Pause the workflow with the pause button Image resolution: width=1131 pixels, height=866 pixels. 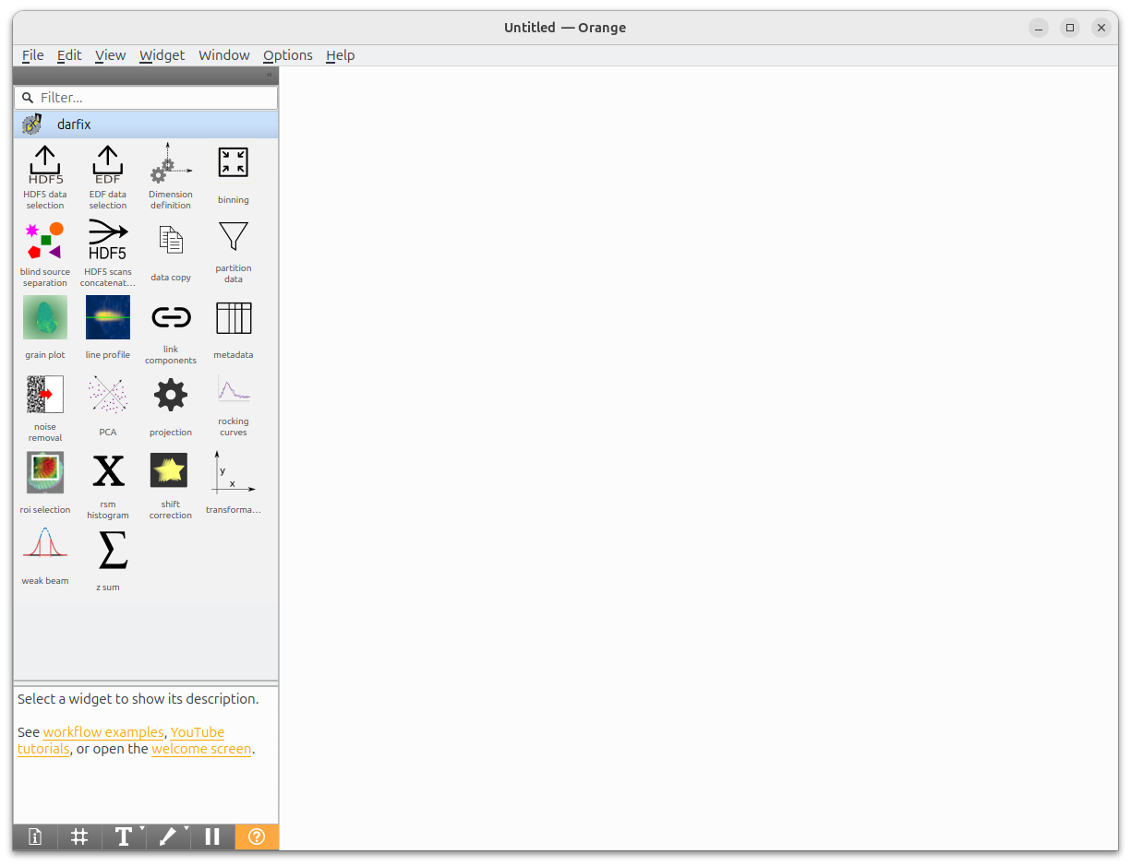212,836
